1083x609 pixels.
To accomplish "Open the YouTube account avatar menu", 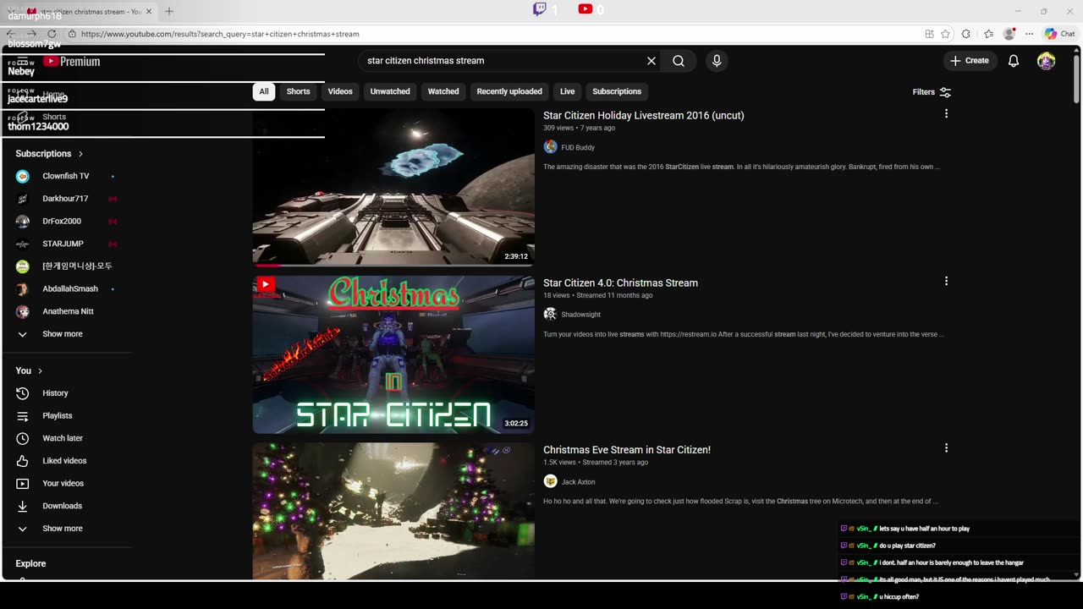I will pos(1047,61).
